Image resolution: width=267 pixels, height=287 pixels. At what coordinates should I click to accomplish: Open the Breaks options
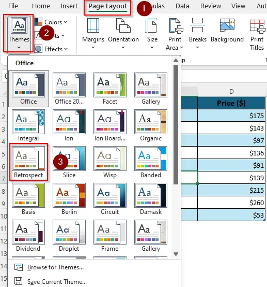(x=198, y=34)
